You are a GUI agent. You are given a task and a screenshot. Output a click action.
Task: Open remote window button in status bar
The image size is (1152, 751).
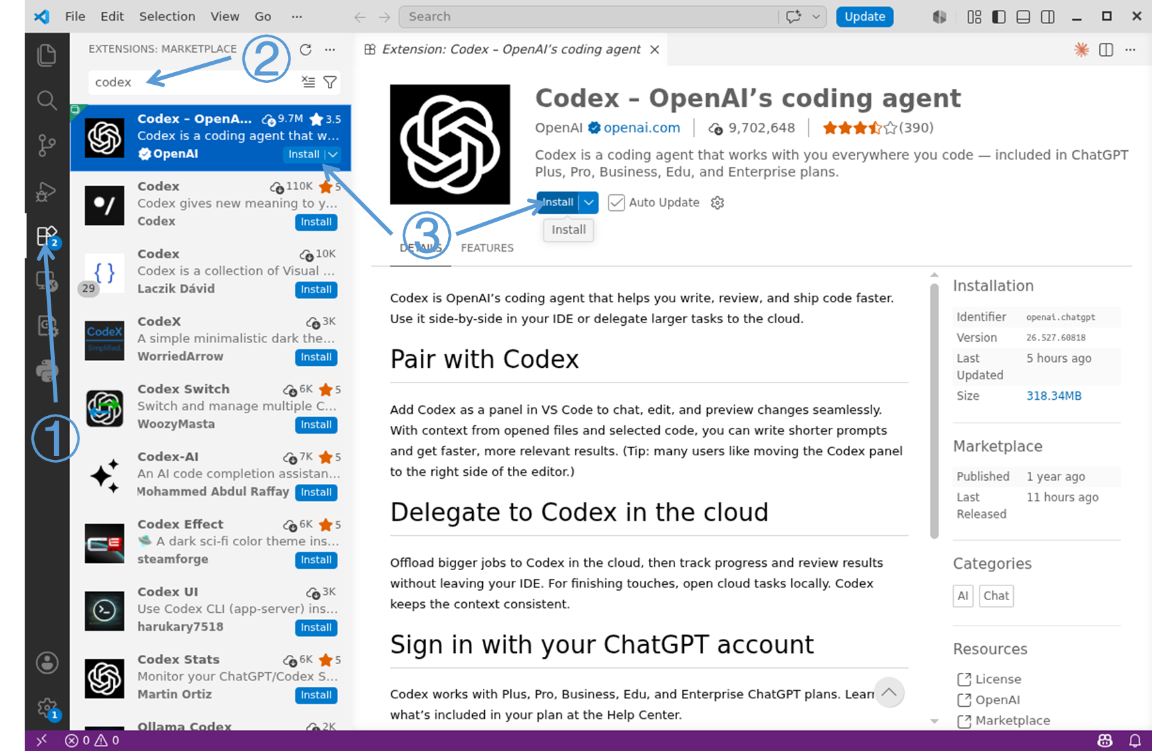point(41,740)
